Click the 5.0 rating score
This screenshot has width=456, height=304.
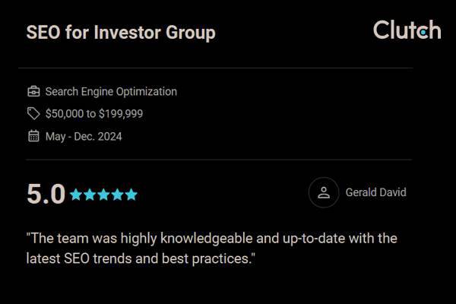click(x=46, y=195)
